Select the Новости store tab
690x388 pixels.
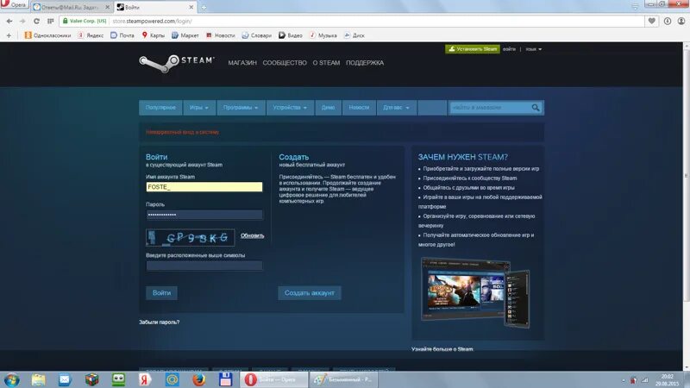359,108
